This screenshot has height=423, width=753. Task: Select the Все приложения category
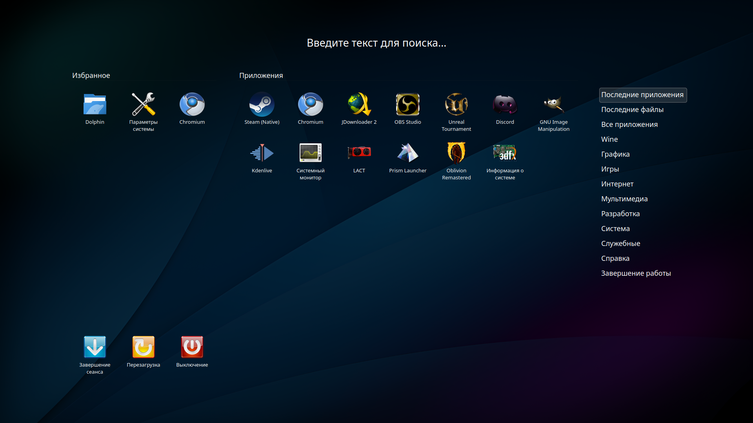pos(629,125)
